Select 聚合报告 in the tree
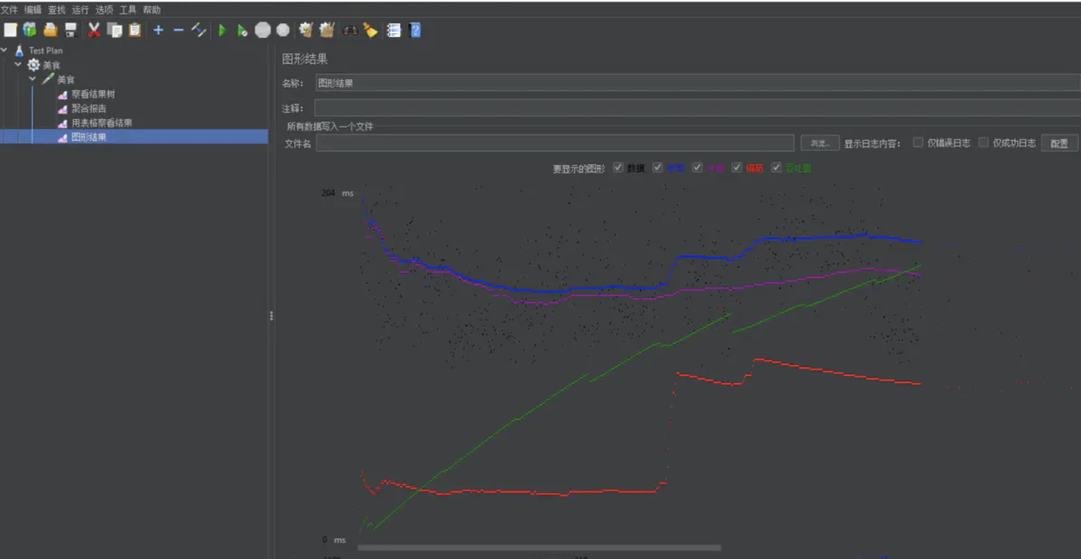 [x=89, y=109]
